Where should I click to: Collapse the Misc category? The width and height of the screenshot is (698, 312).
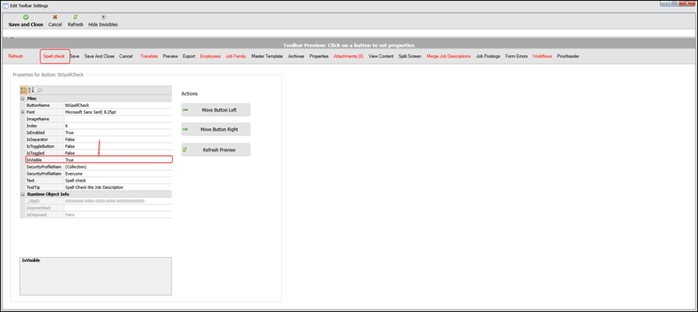(x=22, y=99)
